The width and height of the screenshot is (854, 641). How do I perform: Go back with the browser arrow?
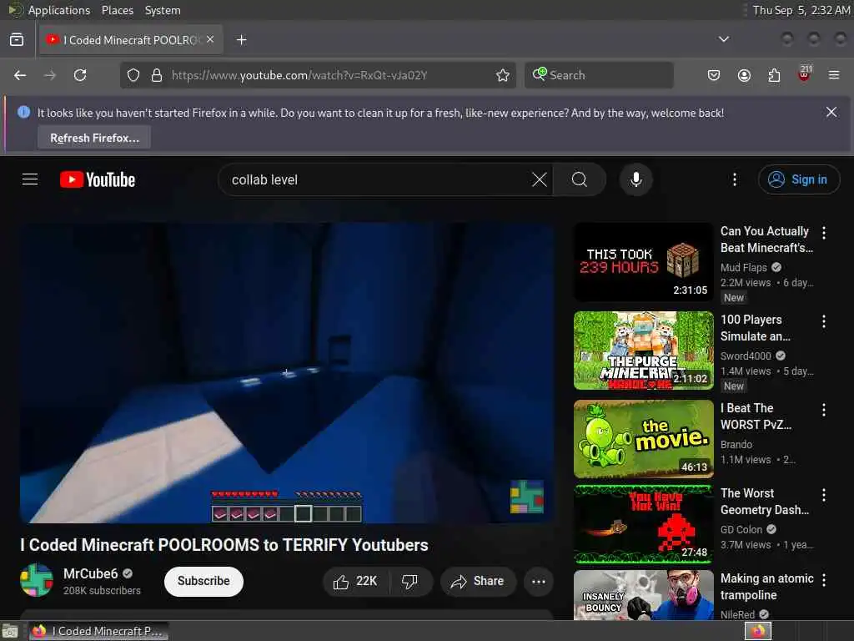point(20,75)
